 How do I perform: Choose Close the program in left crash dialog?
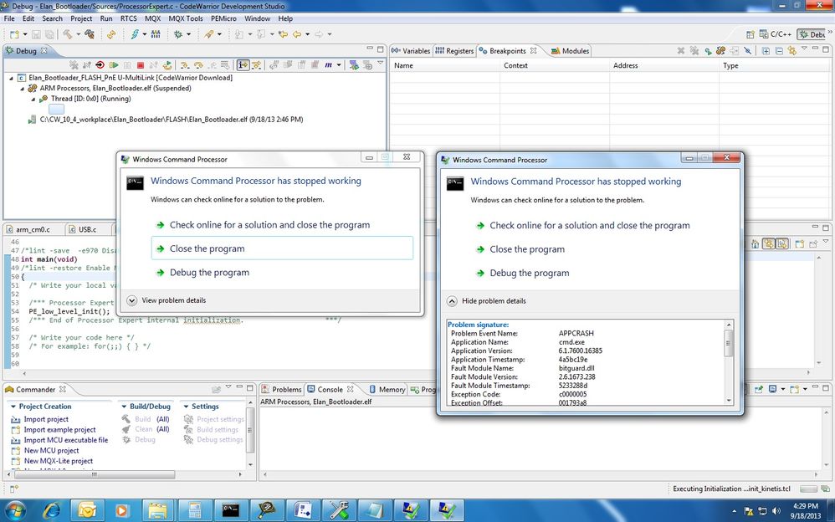(x=282, y=248)
